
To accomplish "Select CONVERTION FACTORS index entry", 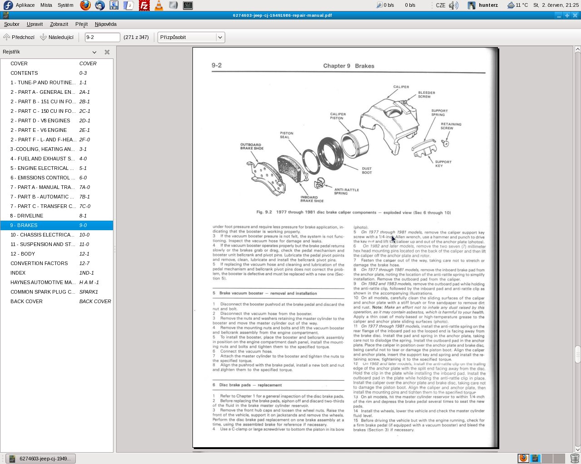I will click(x=57, y=263).
